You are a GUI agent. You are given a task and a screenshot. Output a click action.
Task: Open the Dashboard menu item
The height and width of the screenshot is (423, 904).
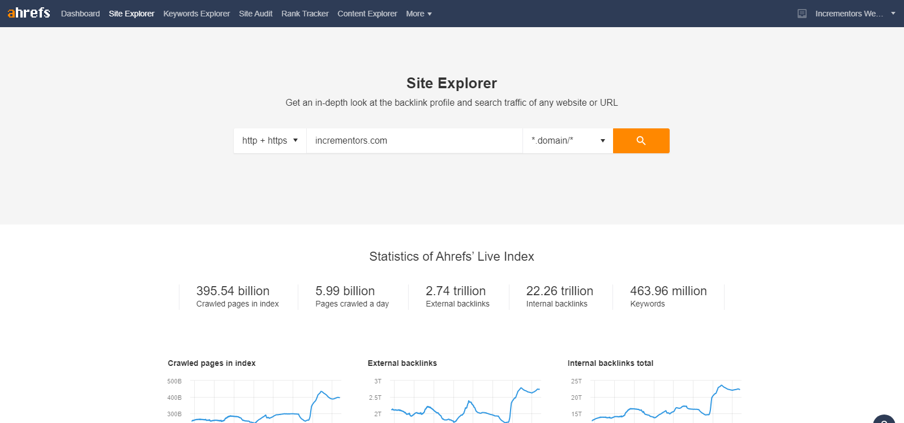point(80,14)
